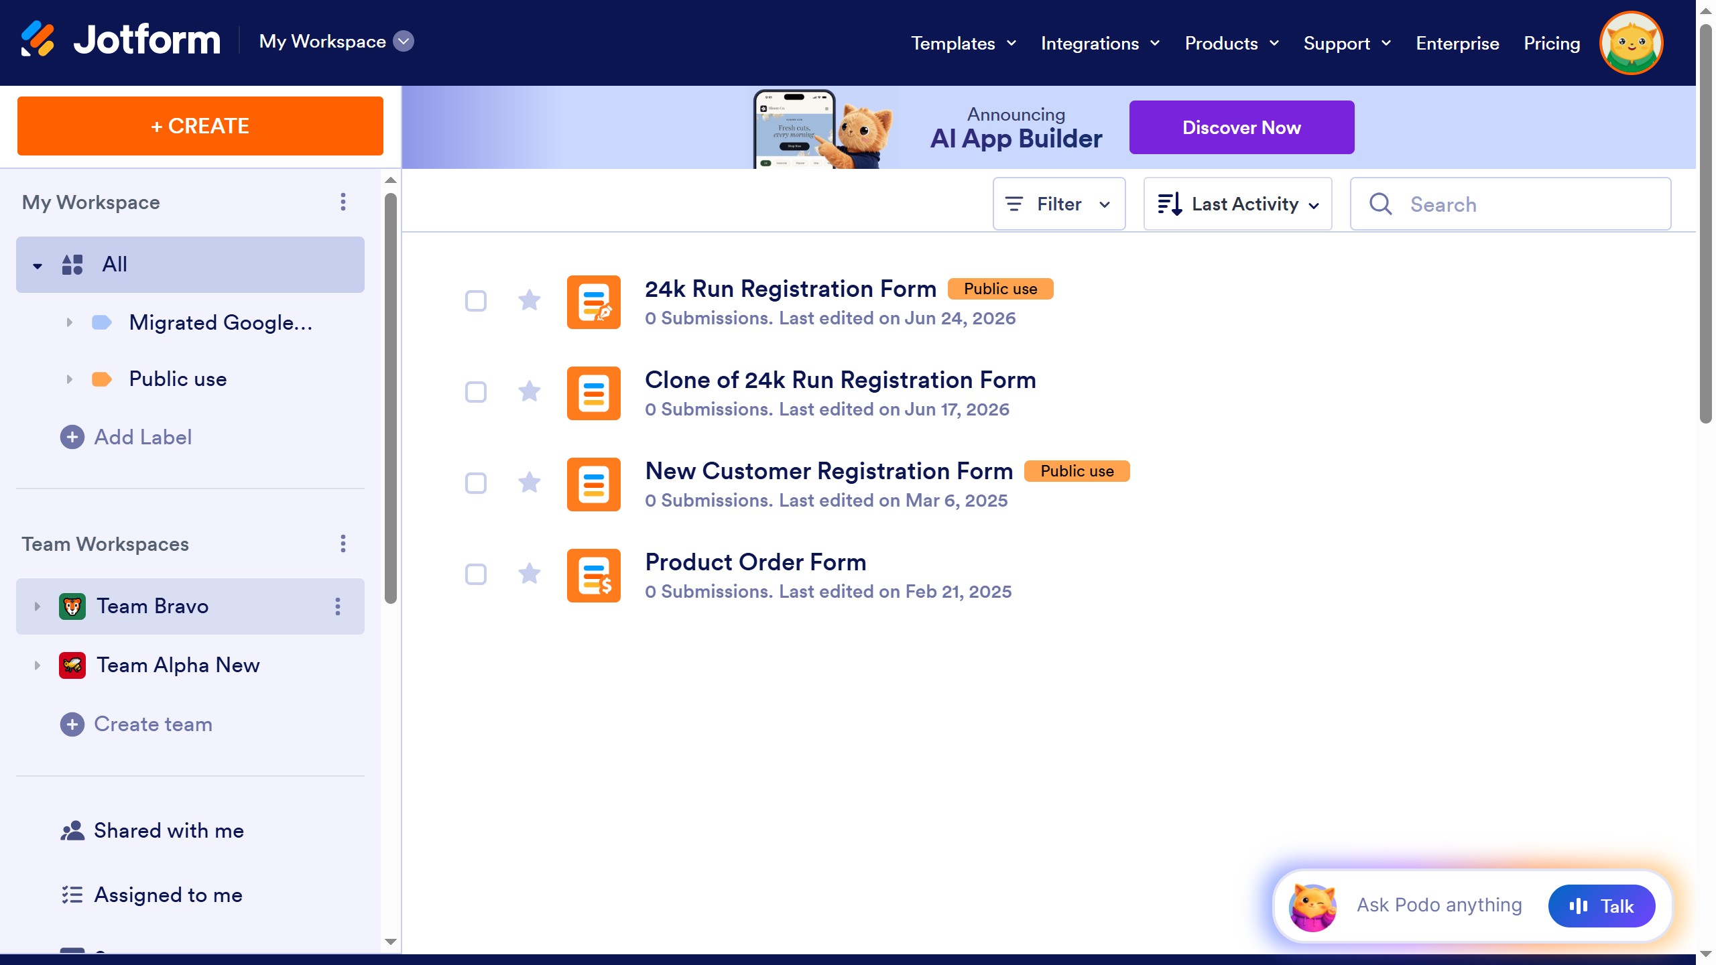
Task: Open the My Workspace header dropdown
Action: (x=336, y=42)
